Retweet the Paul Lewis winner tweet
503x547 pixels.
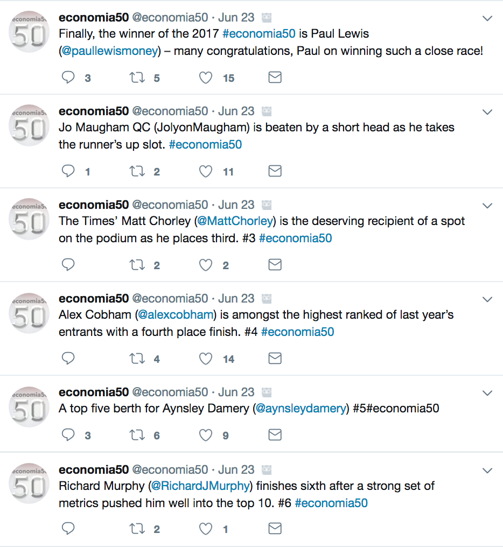click(x=137, y=78)
